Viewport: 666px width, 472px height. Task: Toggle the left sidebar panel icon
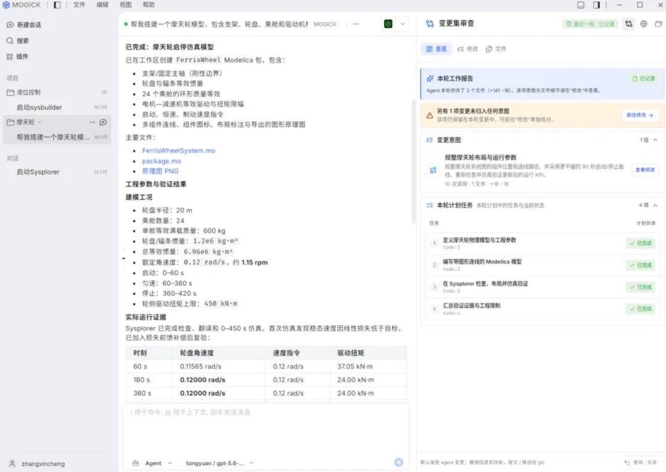point(57,5)
